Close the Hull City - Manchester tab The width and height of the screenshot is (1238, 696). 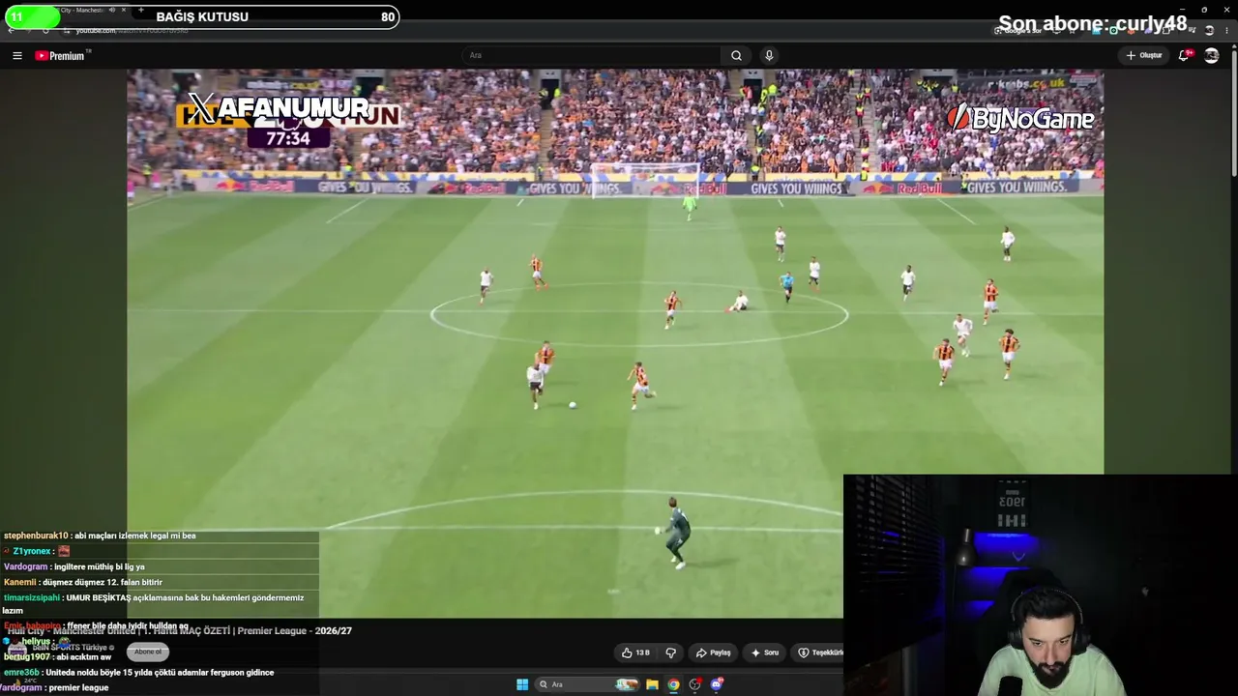[x=124, y=10]
